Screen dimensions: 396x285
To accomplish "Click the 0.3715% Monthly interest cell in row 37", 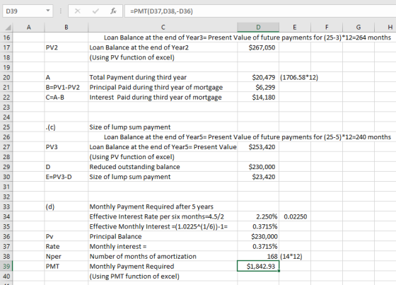I will [258, 247].
